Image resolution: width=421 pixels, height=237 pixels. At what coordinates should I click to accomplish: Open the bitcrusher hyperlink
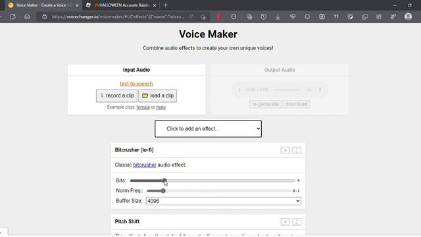(145, 165)
